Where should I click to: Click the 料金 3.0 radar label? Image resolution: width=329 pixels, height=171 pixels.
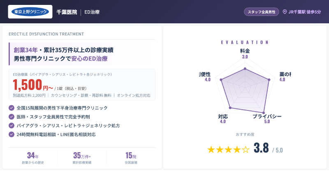click(x=245, y=54)
